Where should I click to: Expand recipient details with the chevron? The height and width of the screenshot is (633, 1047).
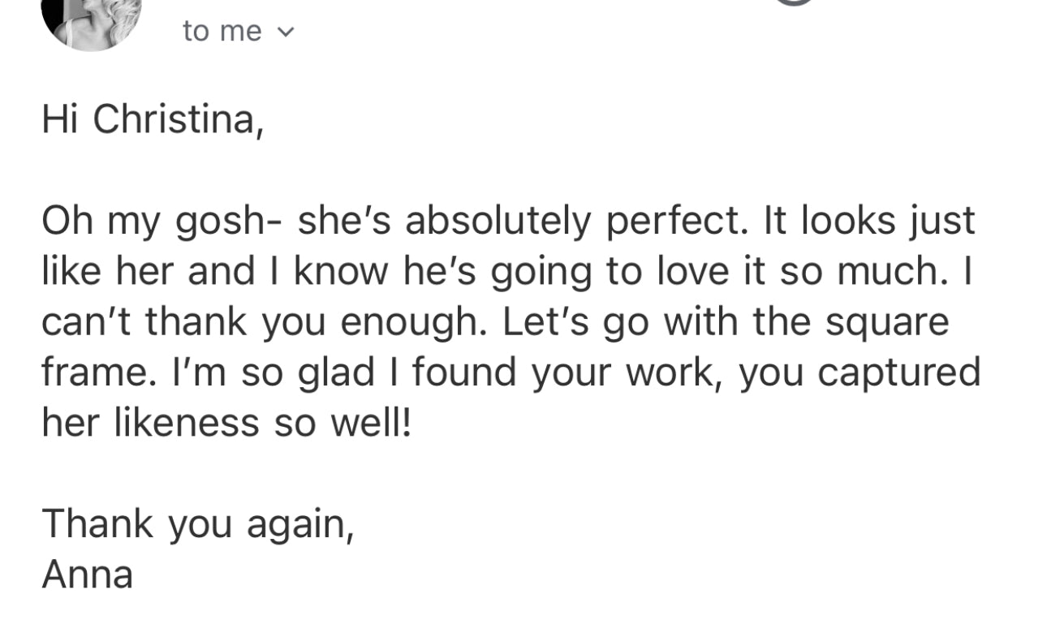(x=286, y=32)
